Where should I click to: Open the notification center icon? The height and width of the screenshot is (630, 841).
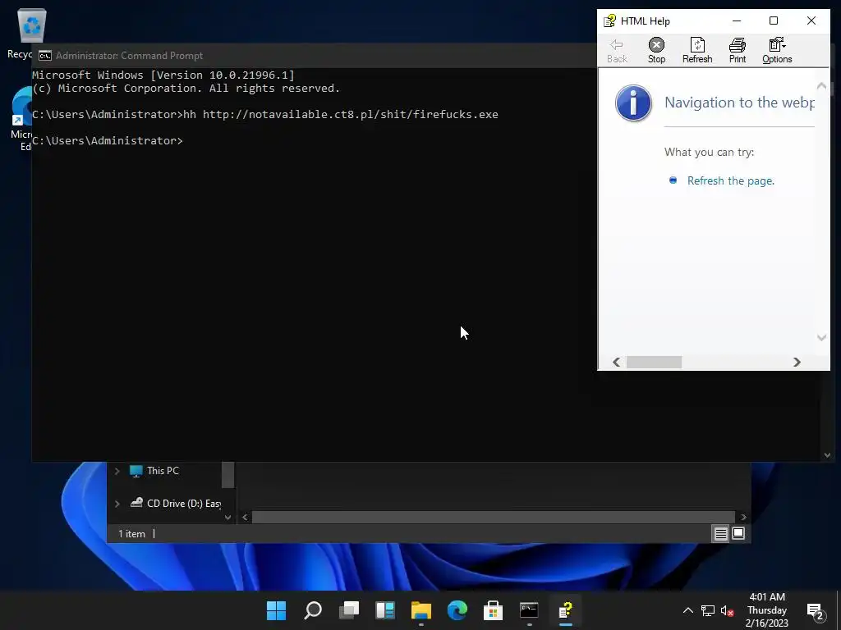click(x=816, y=610)
